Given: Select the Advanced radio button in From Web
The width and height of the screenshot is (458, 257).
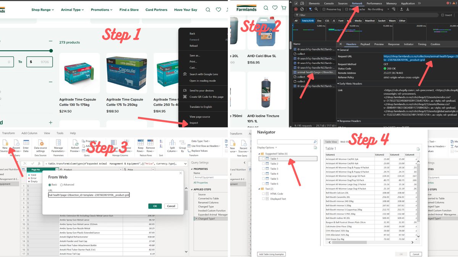Looking at the screenshot, I should point(62,185).
